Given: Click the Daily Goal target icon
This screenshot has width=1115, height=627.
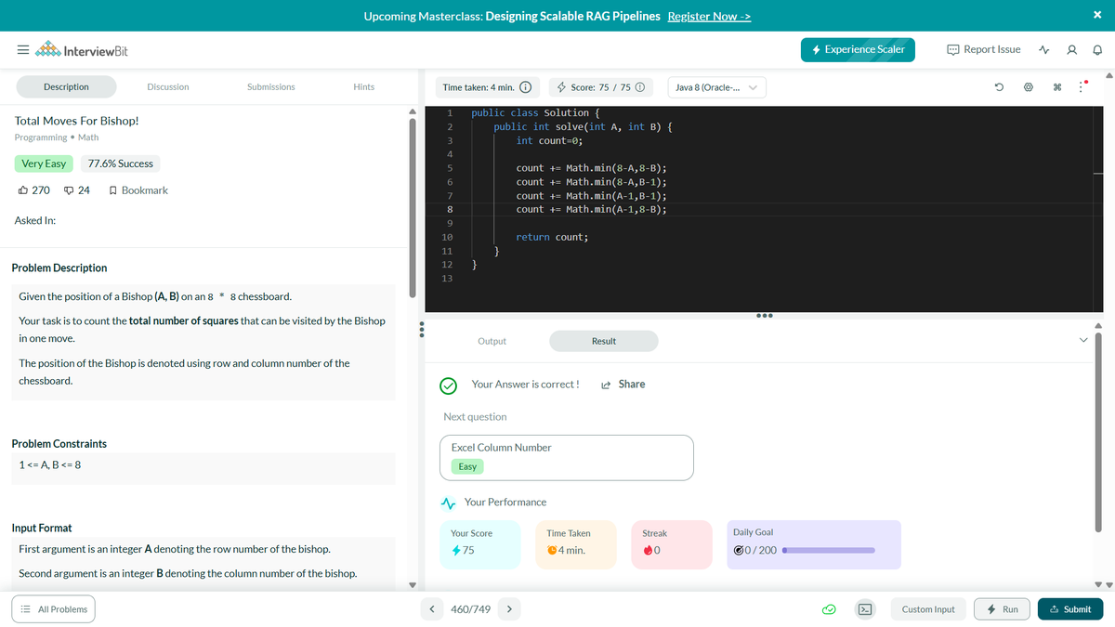Looking at the screenshot, I should (738, 550).
